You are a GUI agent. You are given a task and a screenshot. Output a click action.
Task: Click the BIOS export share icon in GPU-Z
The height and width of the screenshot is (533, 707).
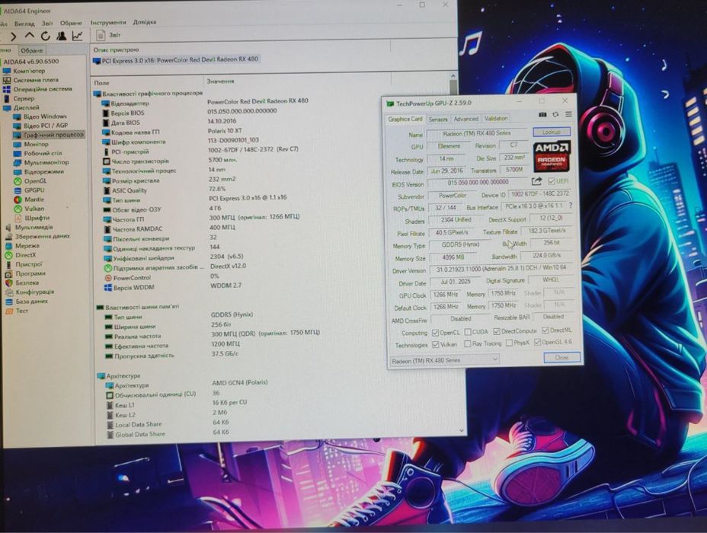coord(536,181)
